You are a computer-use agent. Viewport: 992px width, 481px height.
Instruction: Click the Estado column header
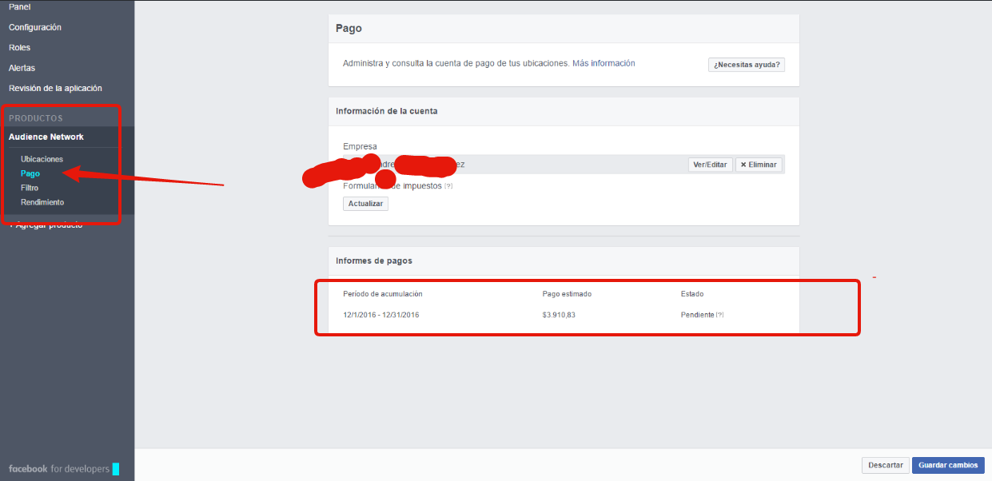(692, 294)
